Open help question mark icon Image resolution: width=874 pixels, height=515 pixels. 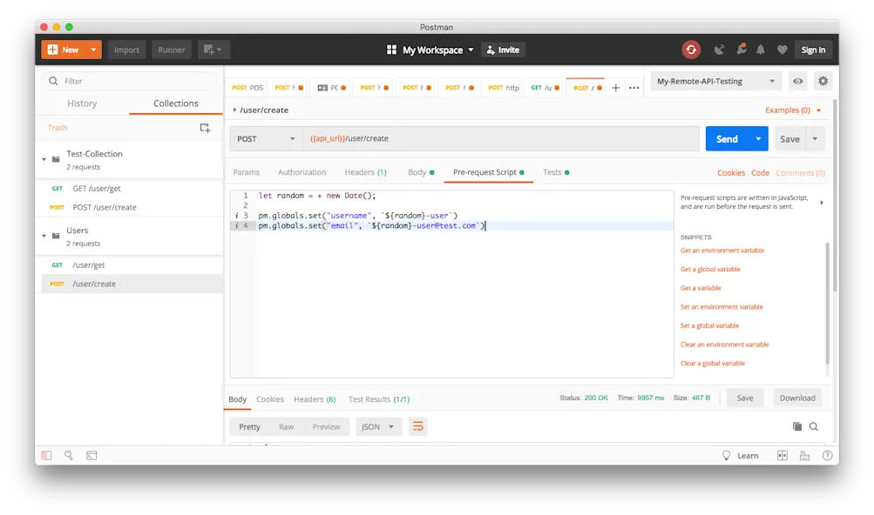tap(827, 456)
